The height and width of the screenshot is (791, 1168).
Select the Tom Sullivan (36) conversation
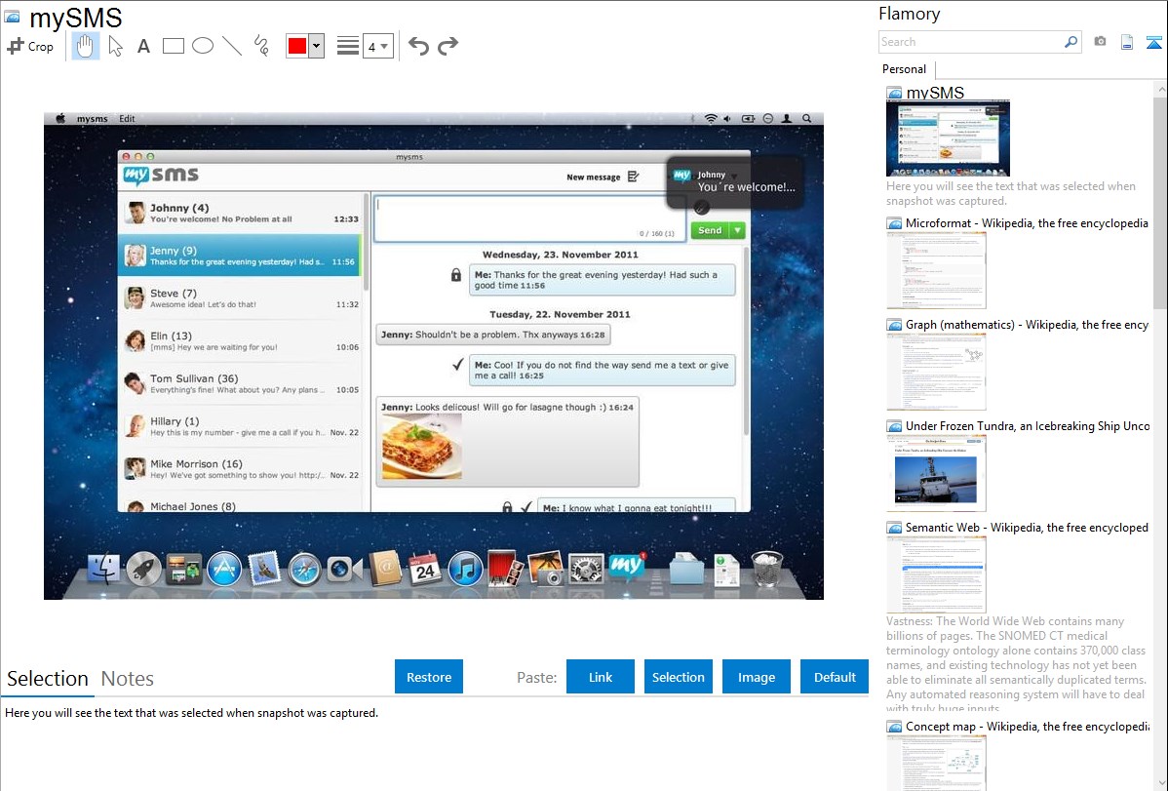(x=242, y=383)
